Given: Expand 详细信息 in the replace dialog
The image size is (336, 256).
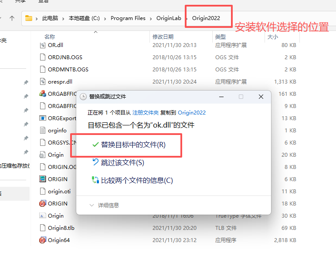Looking at the screenshot, I should pyautogui.click(x=104, y=205).
